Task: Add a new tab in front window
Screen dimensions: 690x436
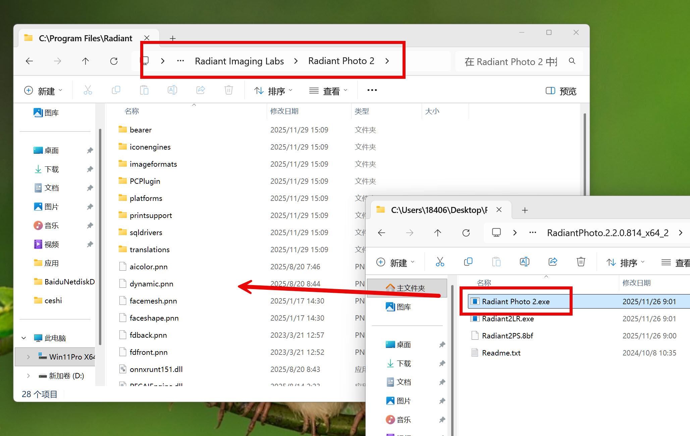Action: coord(525,210)
